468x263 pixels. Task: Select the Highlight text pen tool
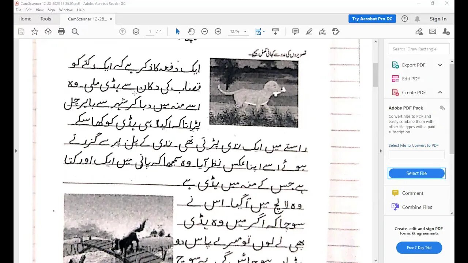click(x=309, y=32)
